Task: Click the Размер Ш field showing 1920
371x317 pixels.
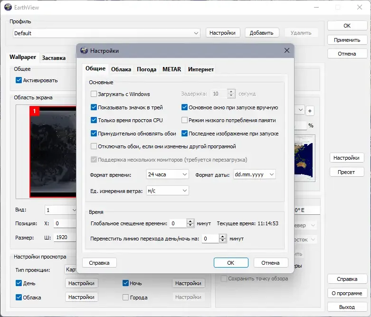Action: click(x=65, y=238)
